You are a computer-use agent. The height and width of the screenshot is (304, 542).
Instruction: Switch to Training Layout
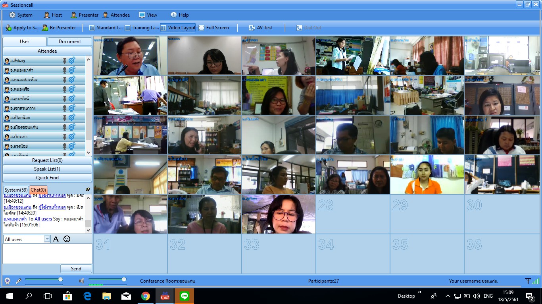coord(142,28)
